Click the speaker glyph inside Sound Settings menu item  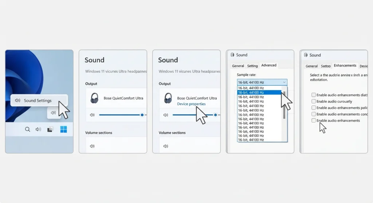click(x=17, y=100)
